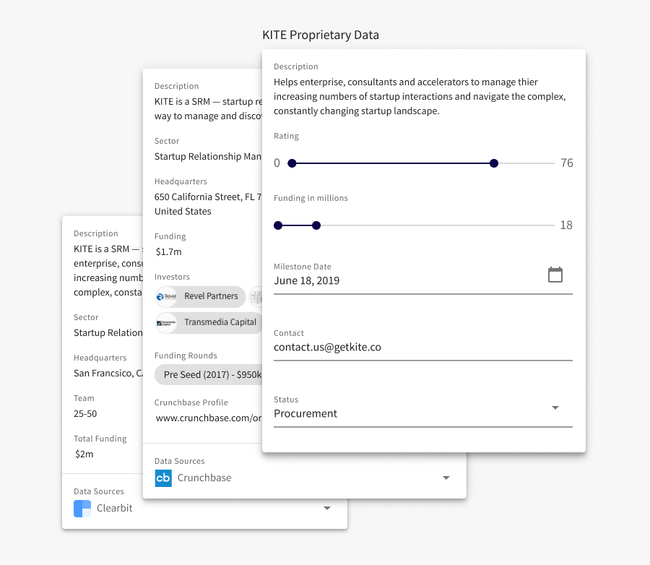Click the Transmedia Capital logo
650x565 pixels.
[x=167, y=323]
